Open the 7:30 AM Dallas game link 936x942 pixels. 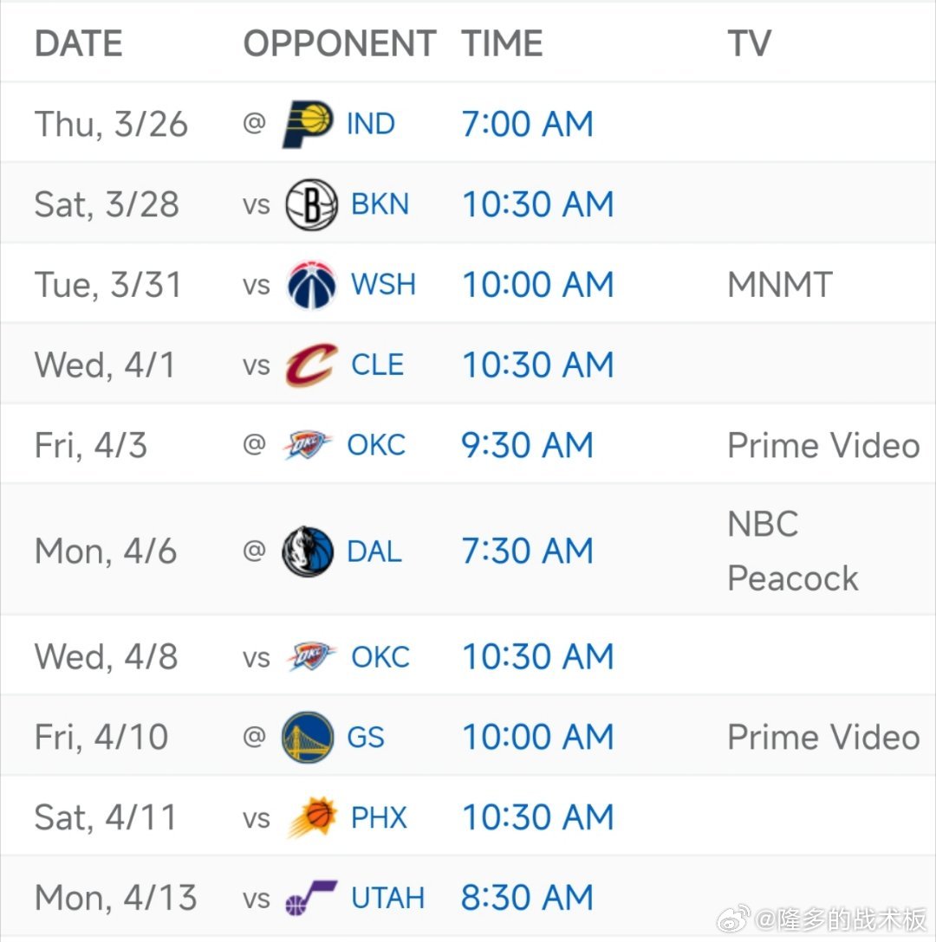[x=527, y=552]
